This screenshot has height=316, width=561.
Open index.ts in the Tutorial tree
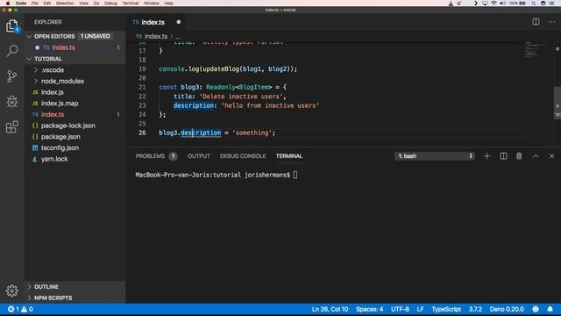click(53, 114)
